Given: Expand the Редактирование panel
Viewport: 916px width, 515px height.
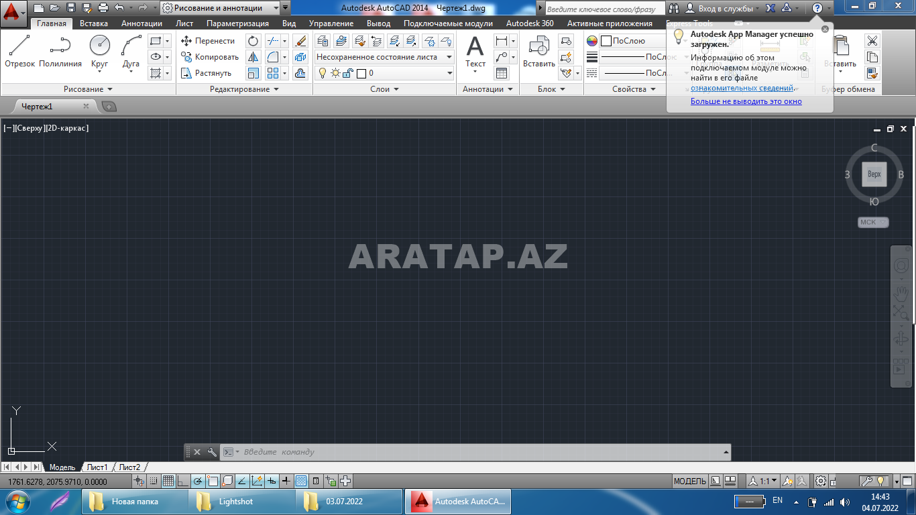Looking at the screenshot, I should pyautogui.click(x=244, y=89).
